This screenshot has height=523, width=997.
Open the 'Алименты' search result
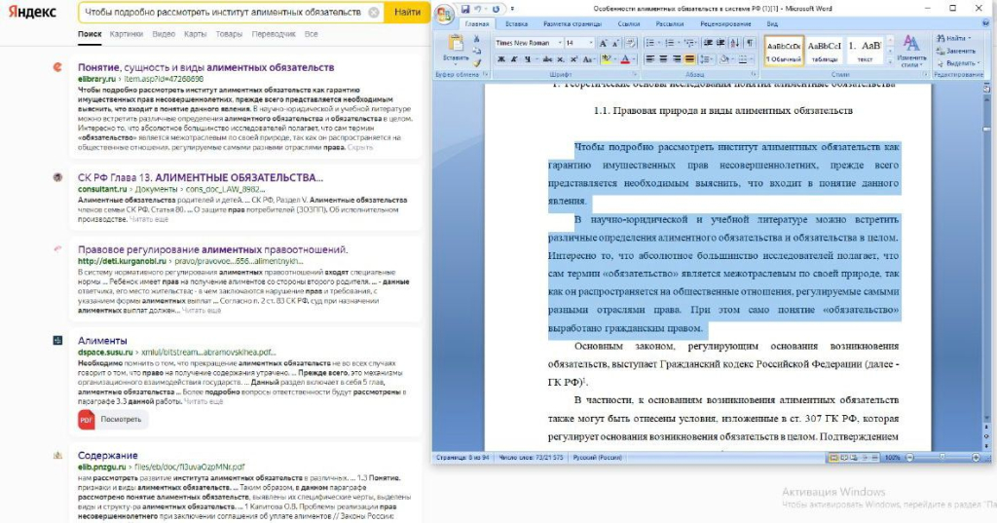tap(102, 341)
